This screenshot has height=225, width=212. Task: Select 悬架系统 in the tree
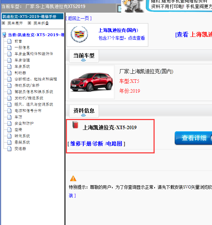(22, 143)
